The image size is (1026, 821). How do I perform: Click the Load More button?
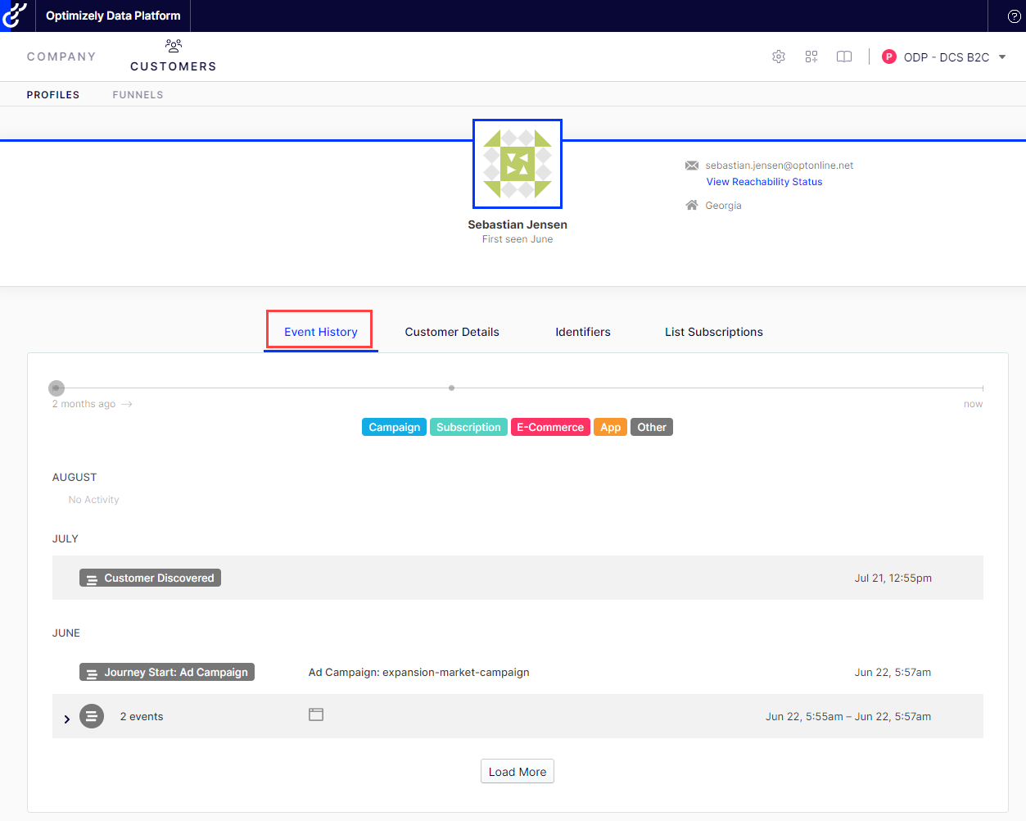point(518,772)
